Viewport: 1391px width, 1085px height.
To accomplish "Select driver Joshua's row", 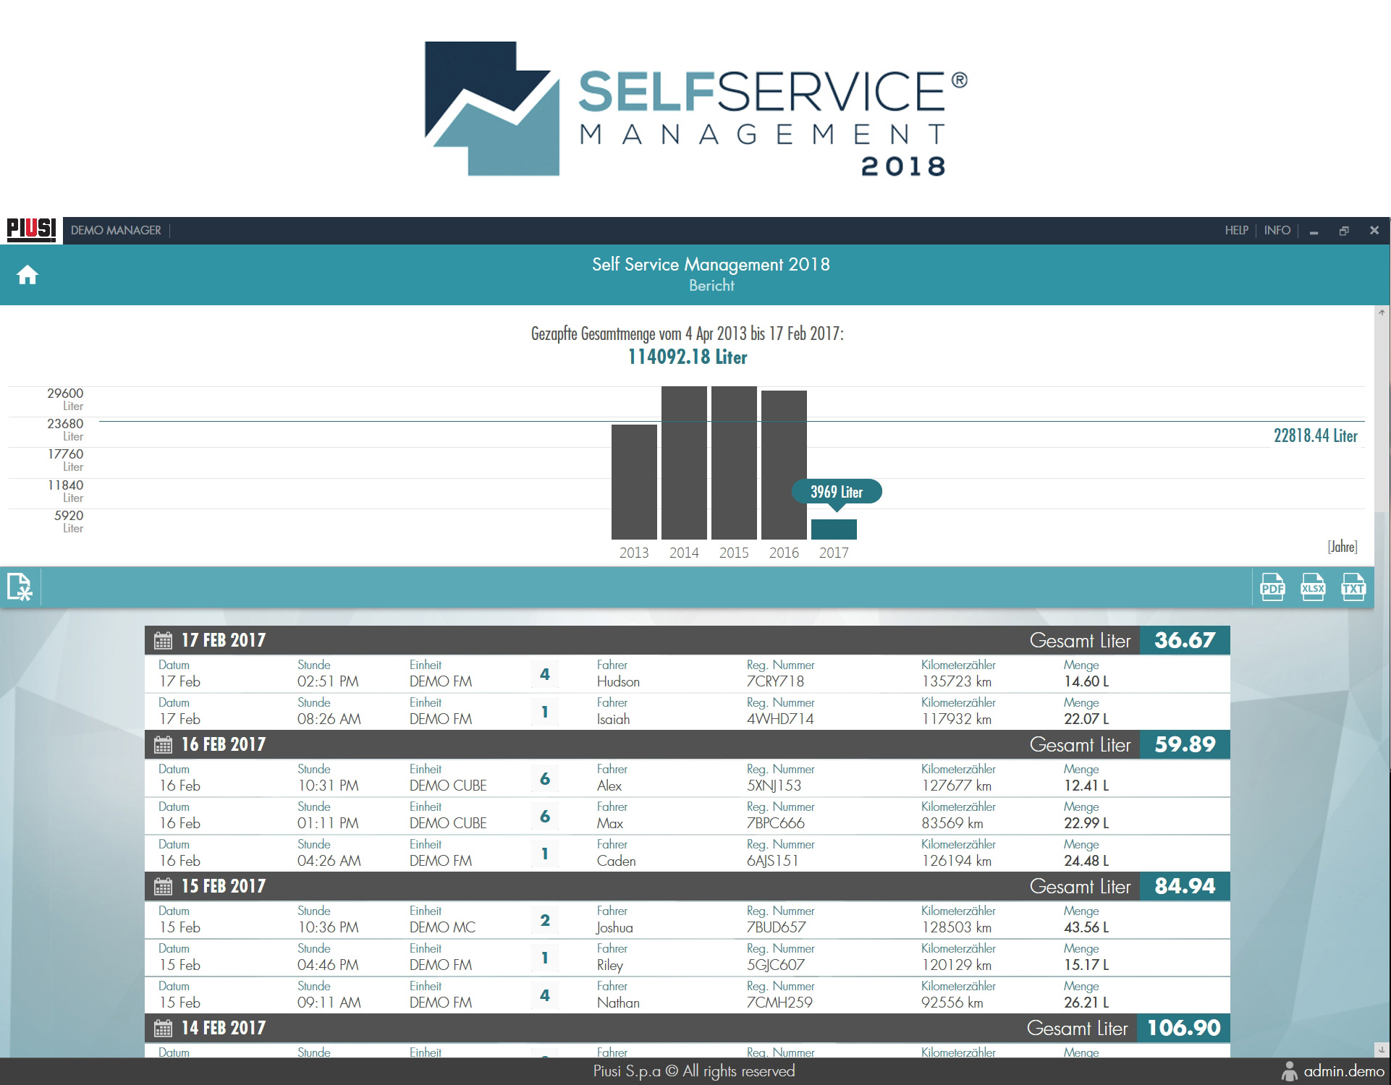I will [x=687, y=920].
